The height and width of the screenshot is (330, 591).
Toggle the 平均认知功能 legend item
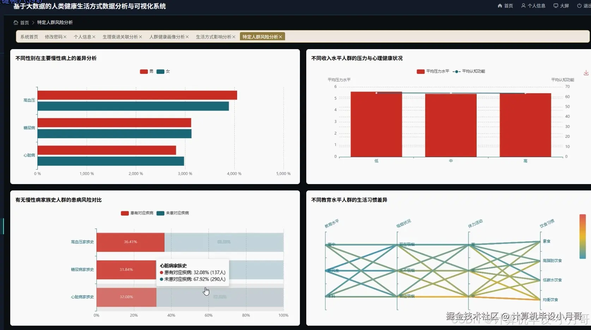469,71
